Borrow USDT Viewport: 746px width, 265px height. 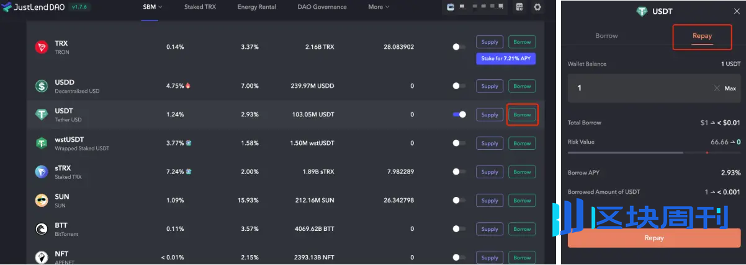pyautogui.click(x=522, y=115)
